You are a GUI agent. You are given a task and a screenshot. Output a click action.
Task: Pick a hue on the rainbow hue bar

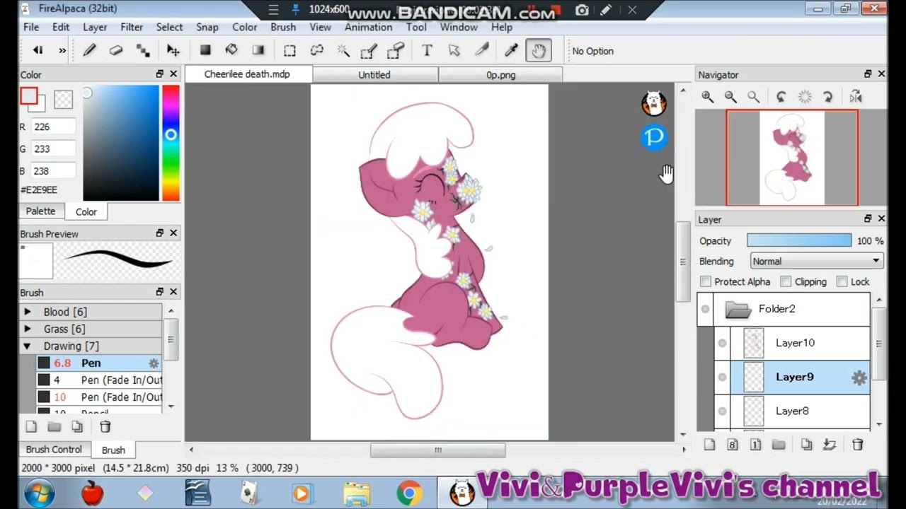click(x=171, y=144)
